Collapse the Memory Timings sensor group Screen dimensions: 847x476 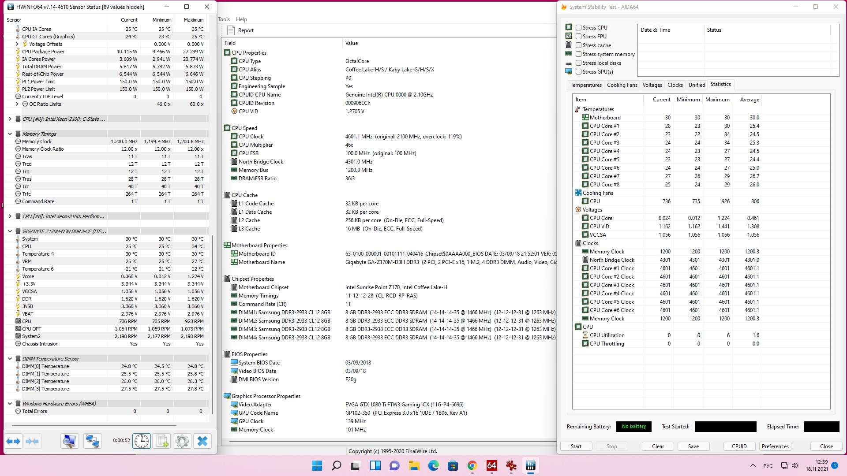10,134
